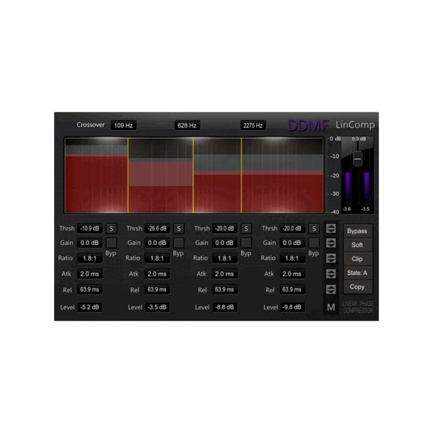
Task: Click band 3 threshold value -20.0 dB
Action: pyautogui.click(x=224, y=229)
